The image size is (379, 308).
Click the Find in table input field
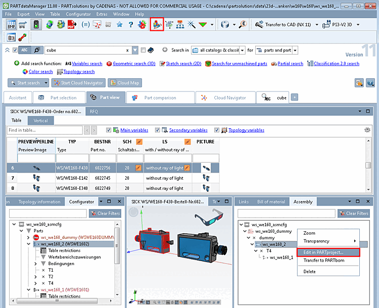point(45,130)
